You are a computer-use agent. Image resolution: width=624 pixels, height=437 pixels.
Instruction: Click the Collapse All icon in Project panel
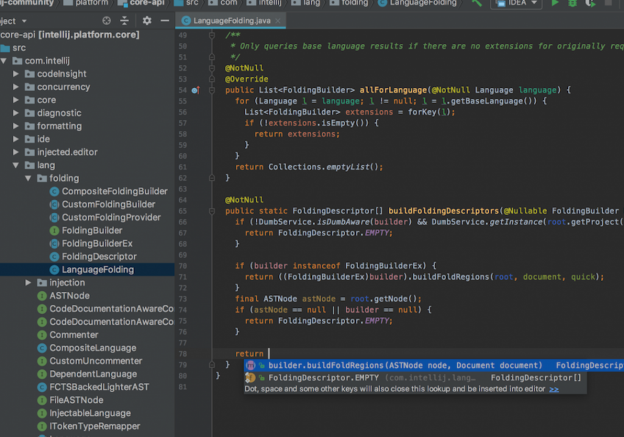[x=124, y=20]
